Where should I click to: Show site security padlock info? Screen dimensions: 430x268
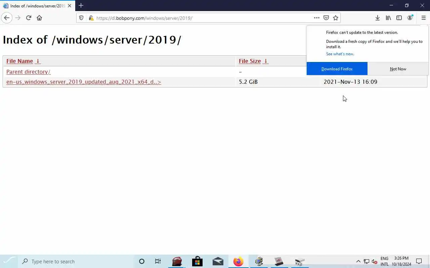coord(91,18)
